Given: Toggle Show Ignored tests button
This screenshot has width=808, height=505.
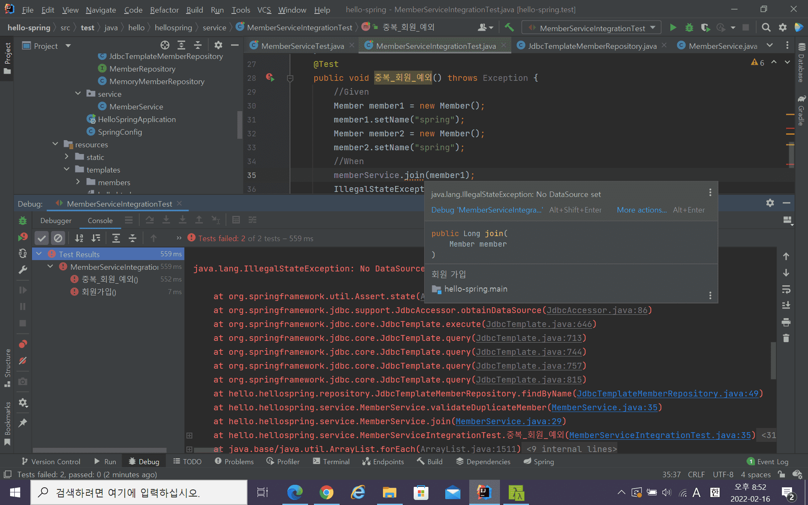Looking at the screenshot, I should 58,238.
